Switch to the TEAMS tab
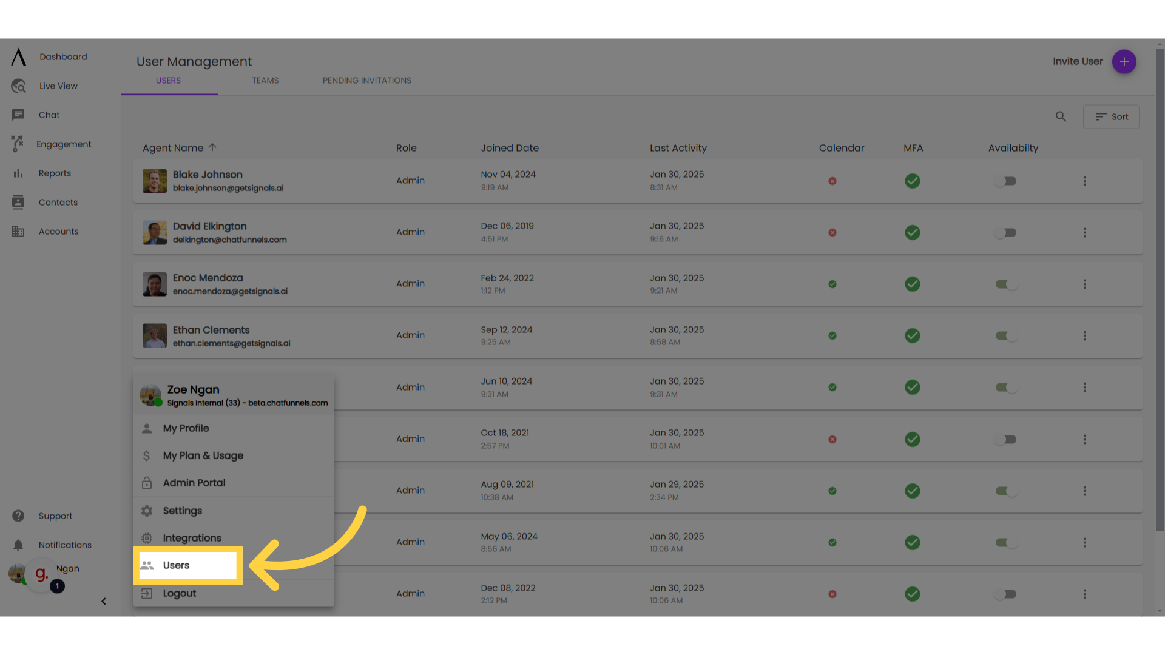This screenshot has width=1165, height=655. (x=265, y=80)
